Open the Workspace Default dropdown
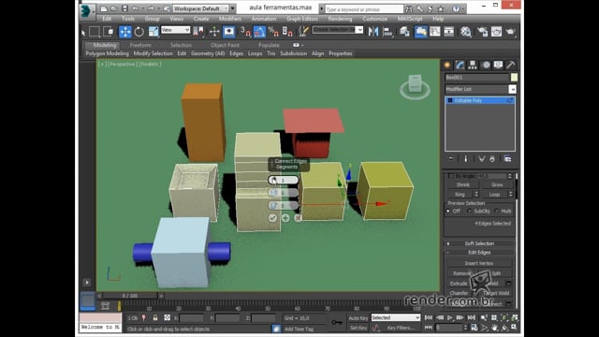599x337 pixels. coord(201,8)
